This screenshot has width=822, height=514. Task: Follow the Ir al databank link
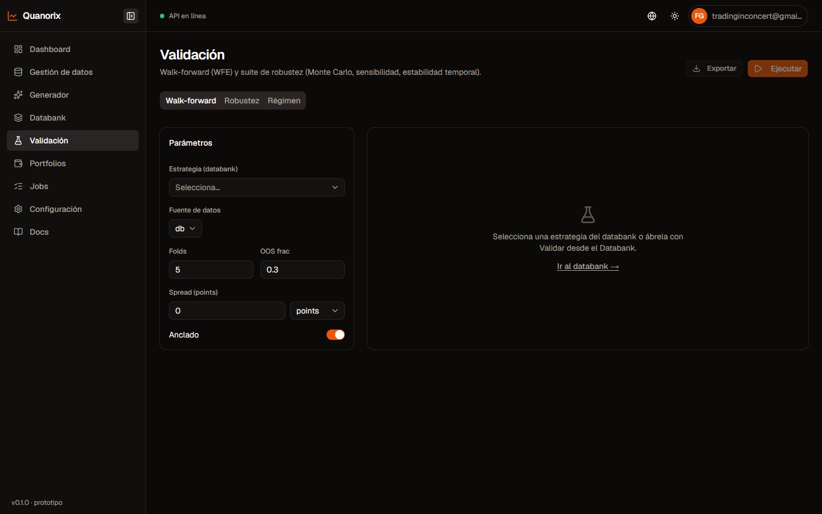(x=588, y=266)
